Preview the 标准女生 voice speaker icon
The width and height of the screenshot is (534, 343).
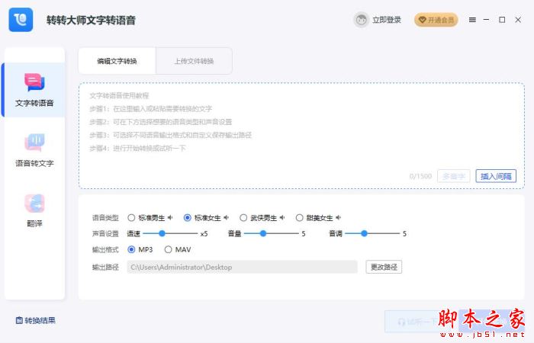[226, 217]
